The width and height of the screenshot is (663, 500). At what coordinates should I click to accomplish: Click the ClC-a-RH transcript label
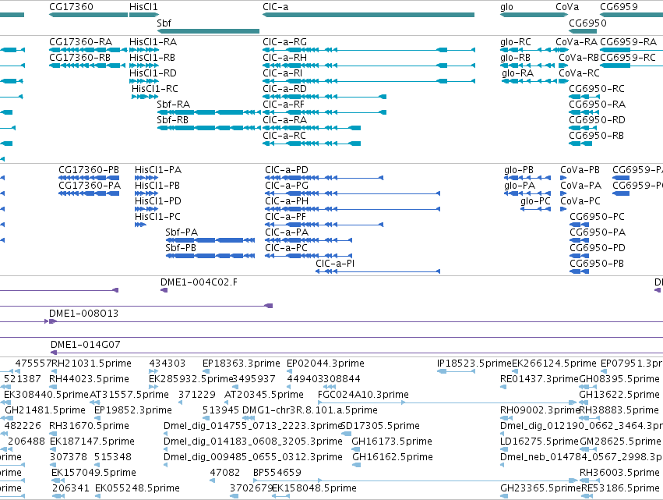(x=284, y=58)
